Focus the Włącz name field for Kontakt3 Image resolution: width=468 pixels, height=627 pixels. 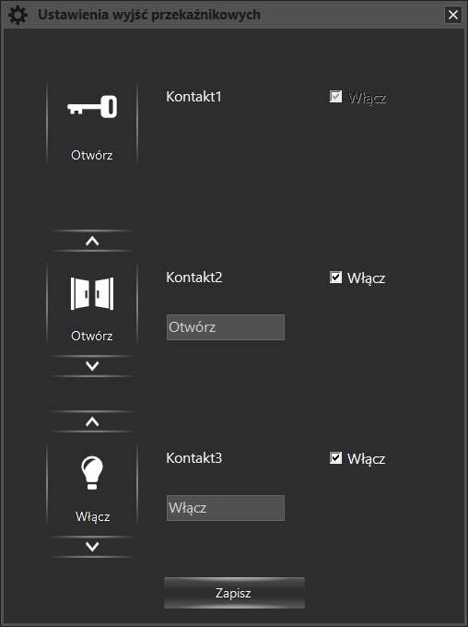226,508
